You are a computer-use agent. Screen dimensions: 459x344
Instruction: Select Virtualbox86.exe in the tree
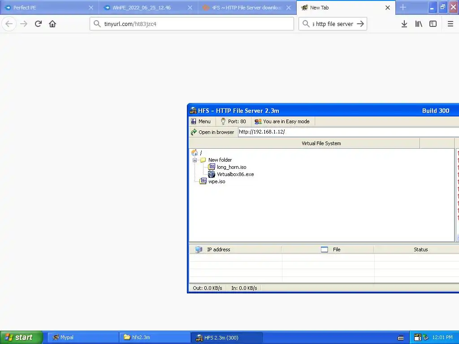click(235, 174)
